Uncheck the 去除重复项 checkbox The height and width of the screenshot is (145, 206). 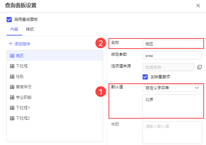click(146, 77)
